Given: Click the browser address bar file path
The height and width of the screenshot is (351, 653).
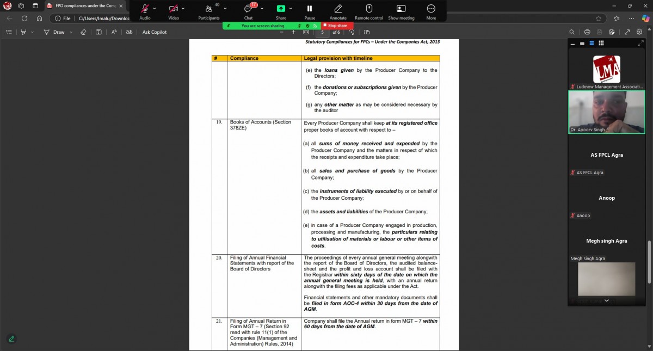Looking at the screenshot, I should point(104,18).
